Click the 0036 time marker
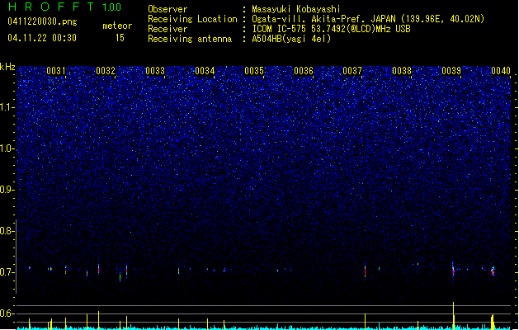This screenshot has width=519, height=330. [x=304, y=70]
